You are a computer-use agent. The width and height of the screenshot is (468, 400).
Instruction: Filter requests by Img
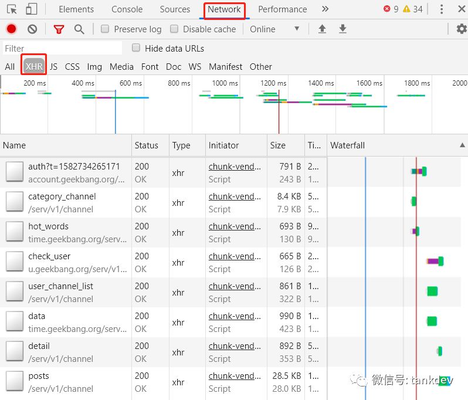point(94,66)
